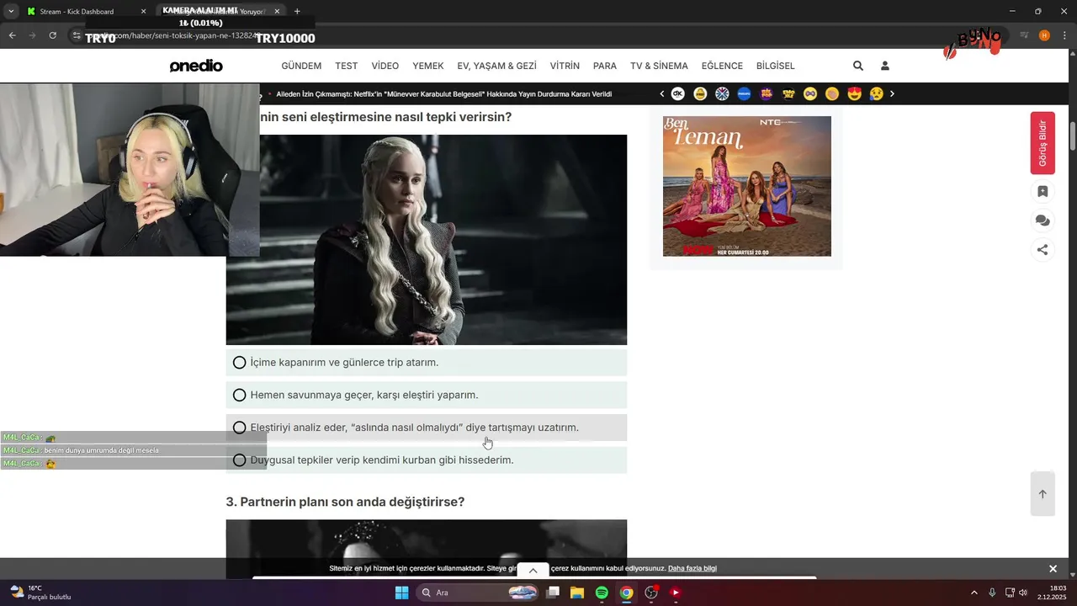Screen dimensions: 1077x606
Task: Open 'Daha fazla bilgi' cookie link
Action: click(692, 569)
